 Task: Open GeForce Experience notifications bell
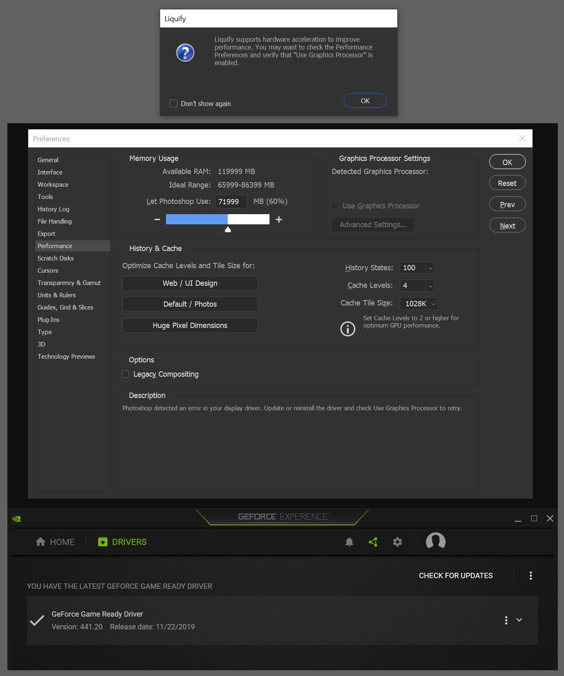click(x=349, y=542)
